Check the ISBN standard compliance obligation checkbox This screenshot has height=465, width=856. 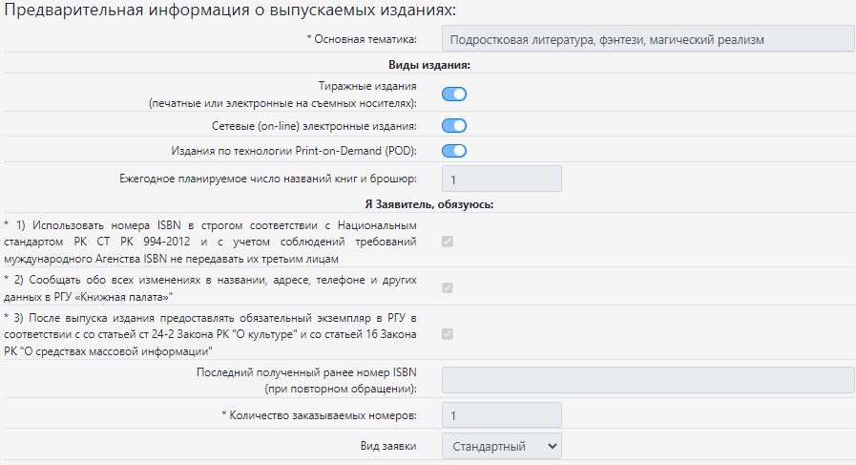coord(448,242)
